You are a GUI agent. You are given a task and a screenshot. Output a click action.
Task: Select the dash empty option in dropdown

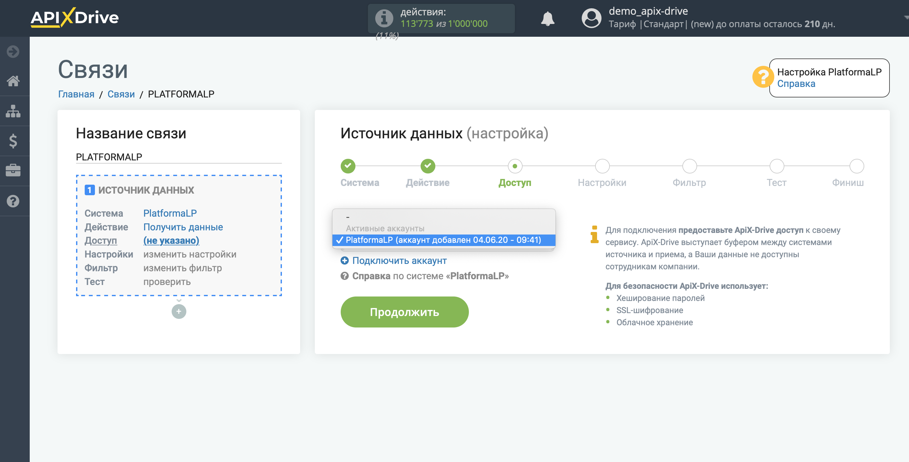pos(444,217)
